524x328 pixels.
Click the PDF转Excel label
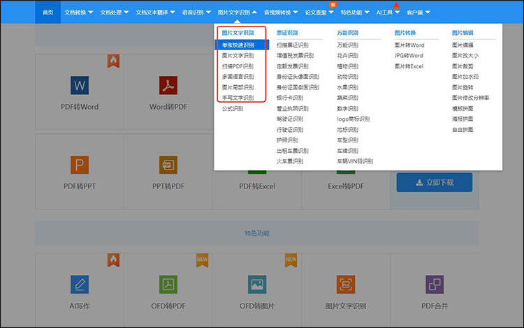point(257,186)
